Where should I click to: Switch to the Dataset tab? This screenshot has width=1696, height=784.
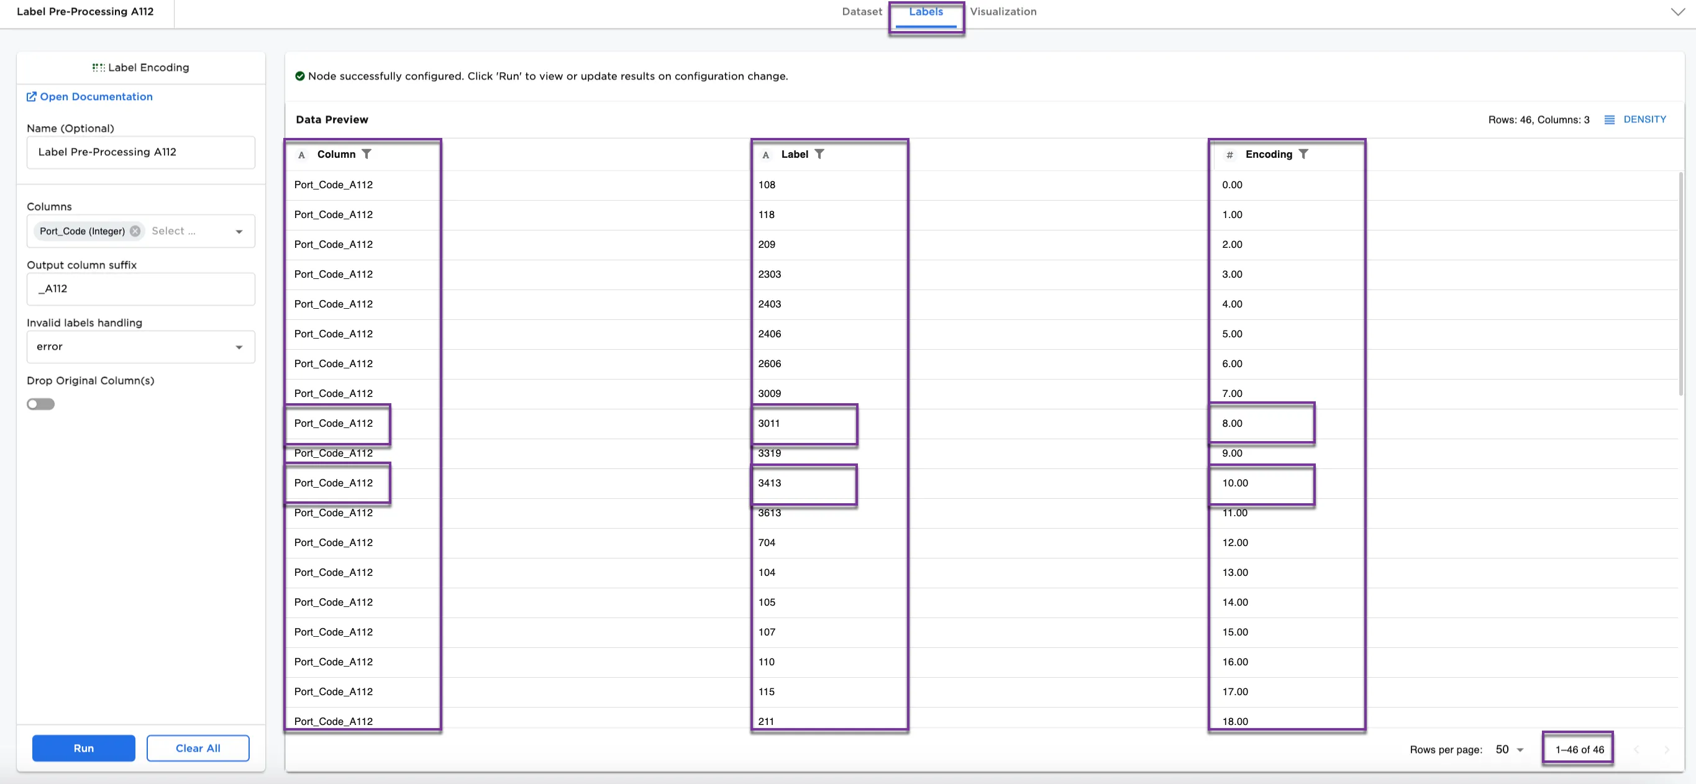click(861, 12)
